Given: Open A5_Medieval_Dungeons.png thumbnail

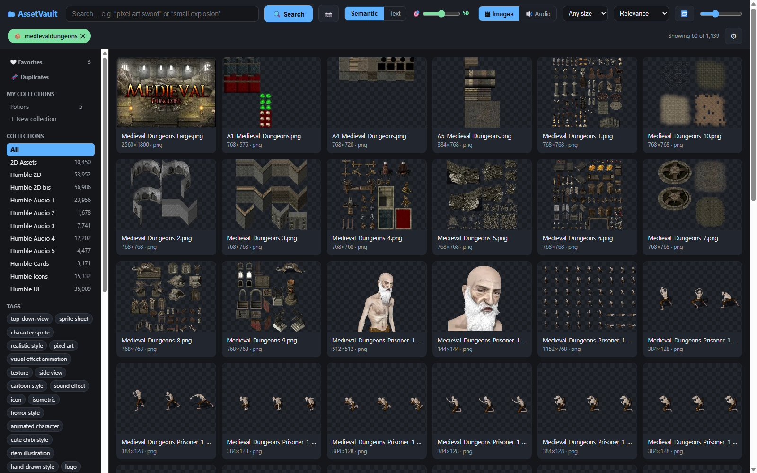Looking at the screenshot, I should click(482, 92).
